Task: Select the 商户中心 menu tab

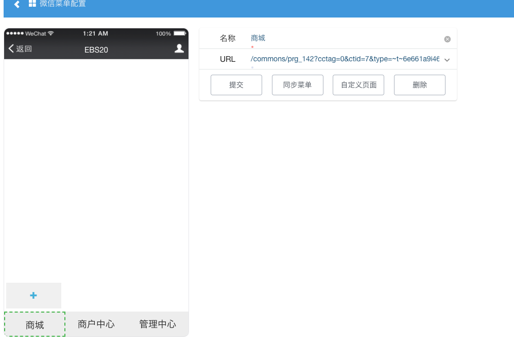Action: pos(96,324)
